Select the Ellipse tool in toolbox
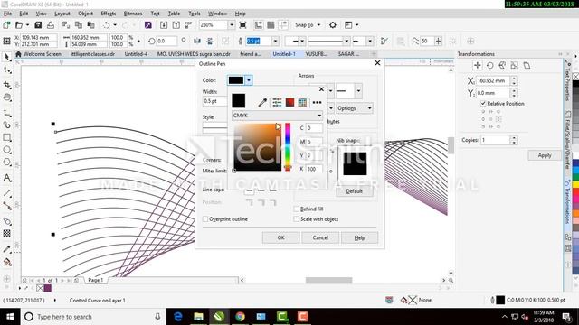The image size is (579, 325). coord(7,150)
